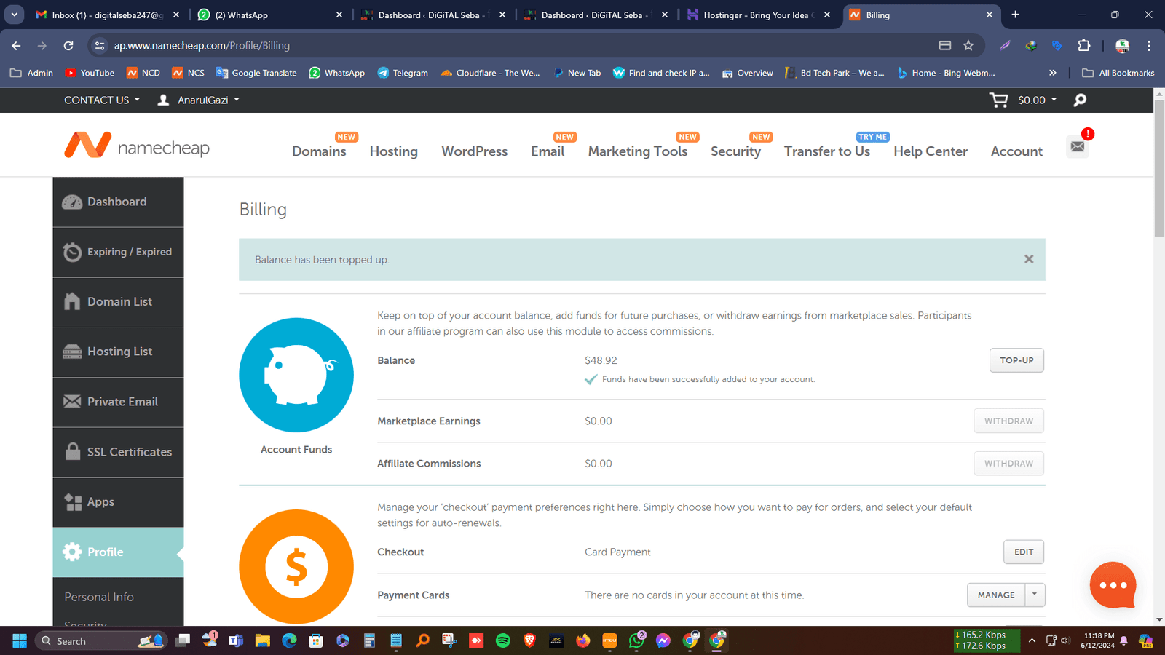Expand the CONTACT US dropdown

[x=102, y=100]
